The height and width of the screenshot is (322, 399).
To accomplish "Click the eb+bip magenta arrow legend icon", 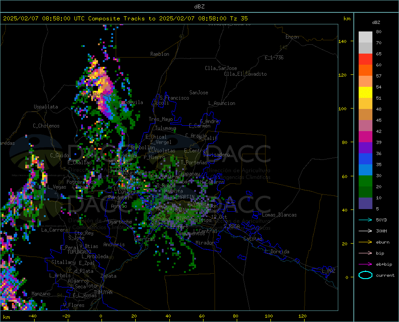I will click(x=365, y=264).
